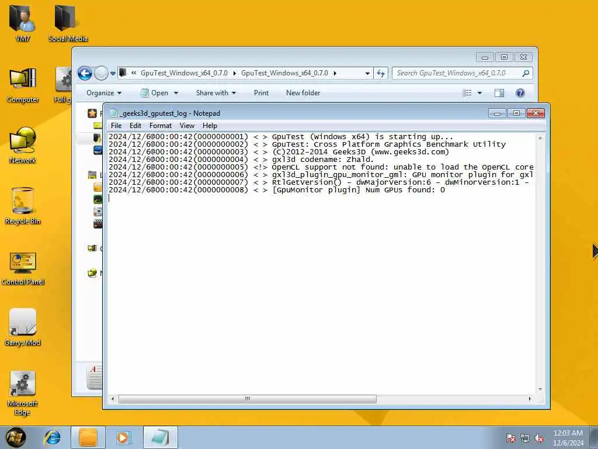Expand breadcrumb arrow between GpuTest folders
The width and height of the screenshot is (598, 449).
click(x=235, y=73)
